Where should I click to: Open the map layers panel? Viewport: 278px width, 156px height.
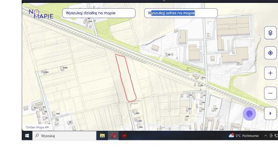point(270,33)
